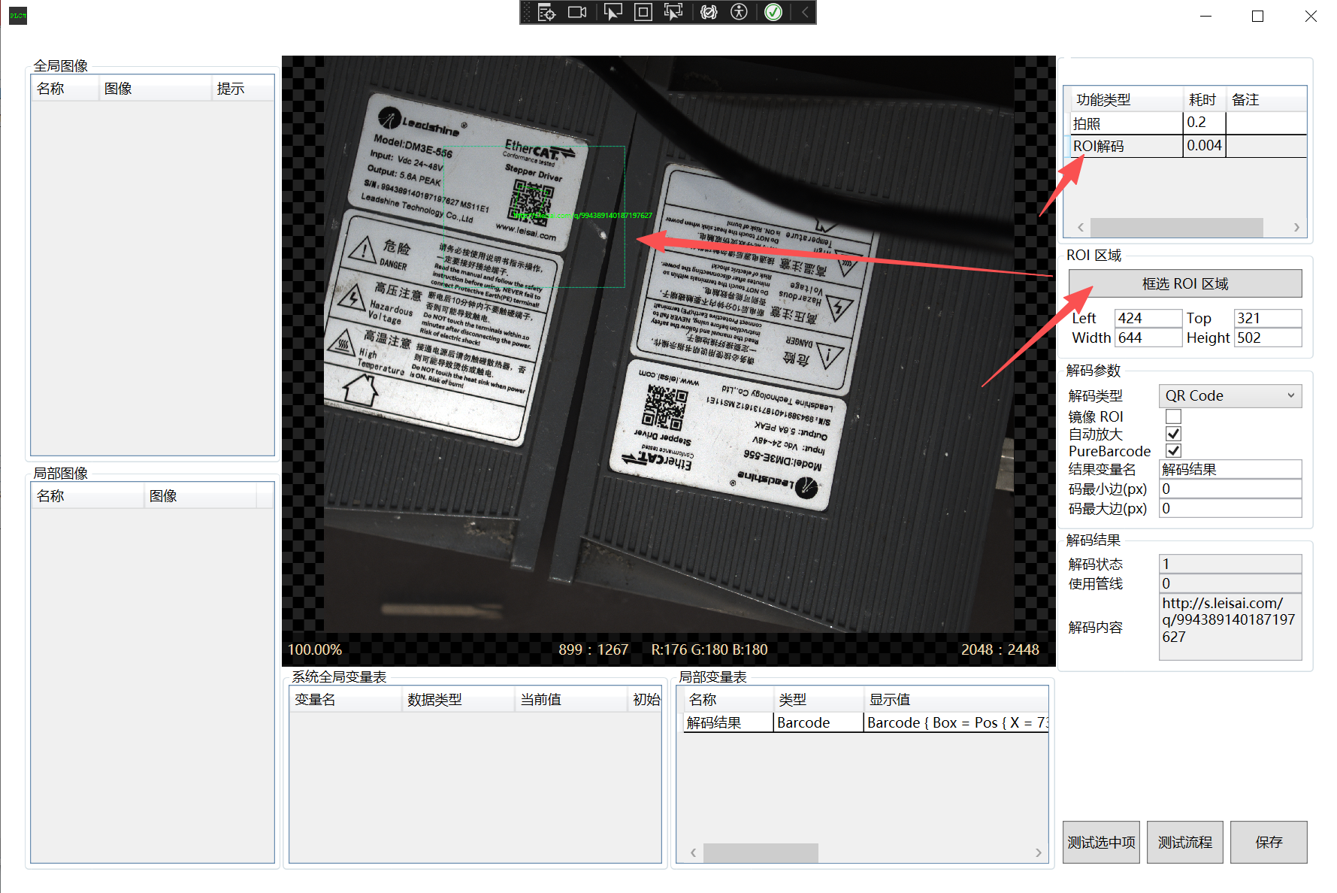
Task: Toggle the 镜像 ROI checkbox
Action: click(x=1173, y=416)
